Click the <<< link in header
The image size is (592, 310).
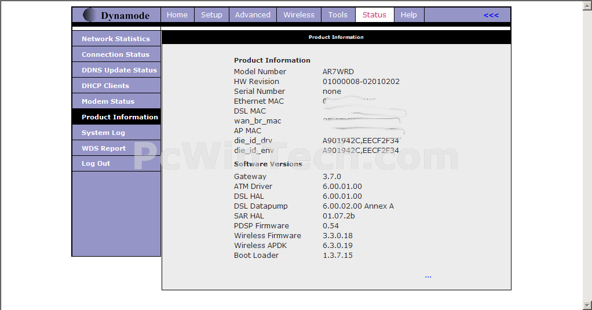point(491,15)
